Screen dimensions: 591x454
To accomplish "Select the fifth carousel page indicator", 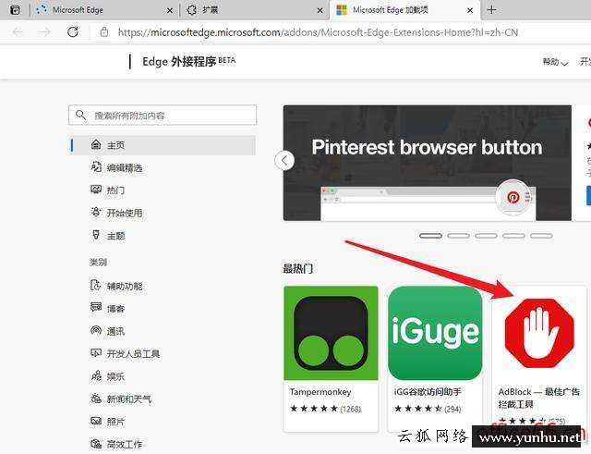I will tap(541, 236).
